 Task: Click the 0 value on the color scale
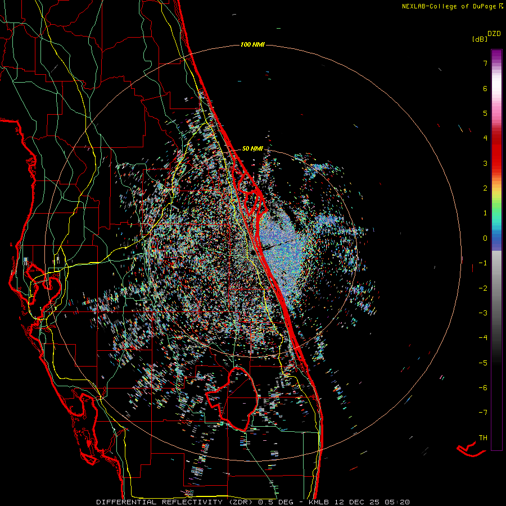point(485,238)
